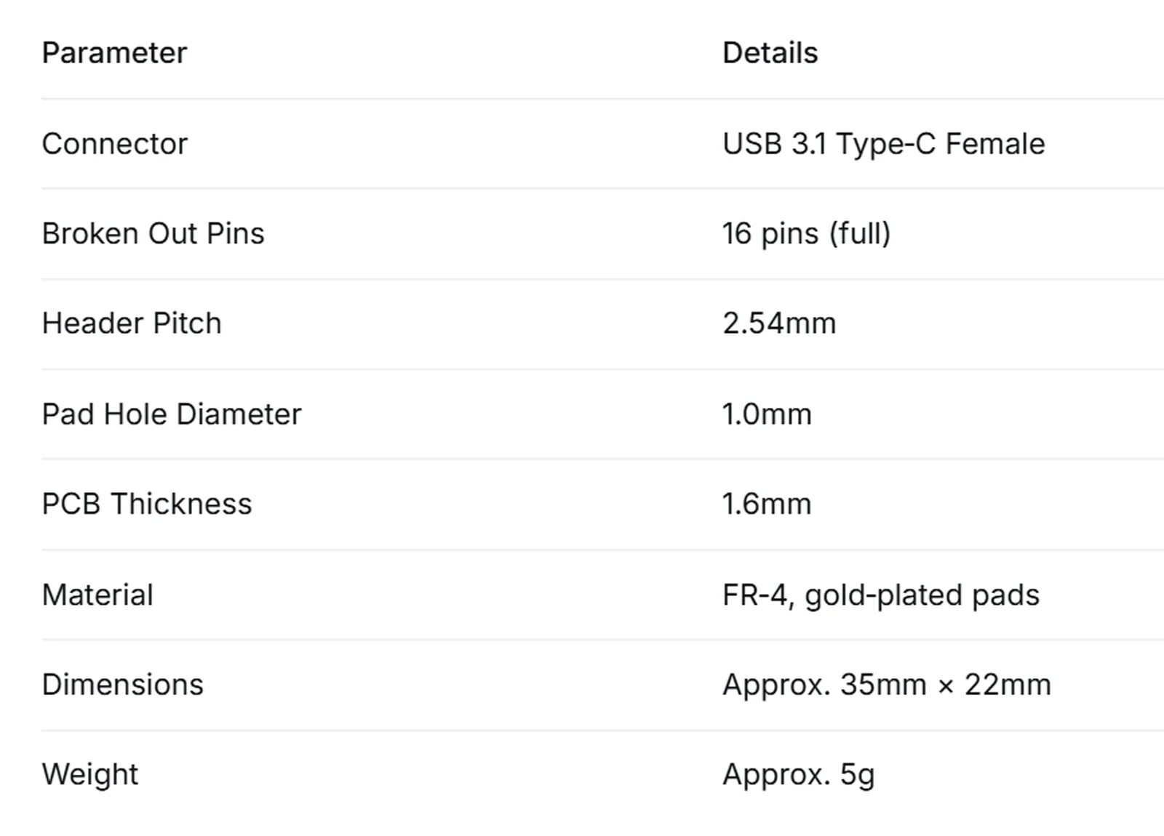Select the Header Pitch label
The height and width of the screenshot is (836, 1164).
pyautogui.click(x=132, y=323)
